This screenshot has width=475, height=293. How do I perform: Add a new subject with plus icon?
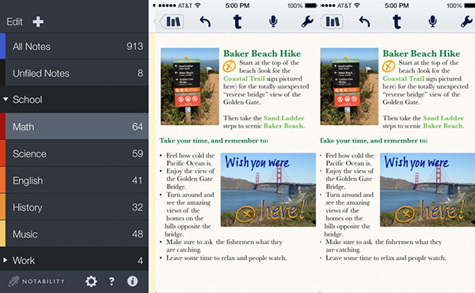point(38,22)
